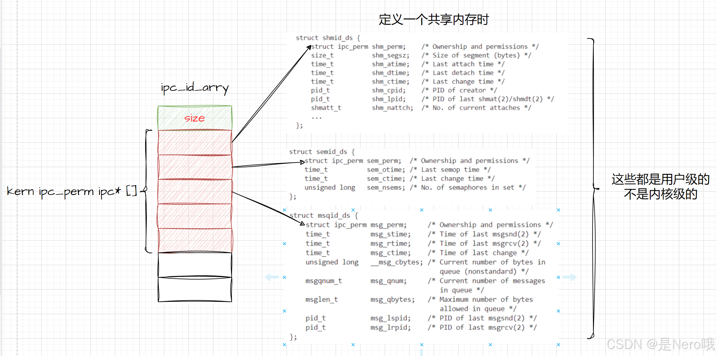Click the msg_qbytes; field text
The image size is (716, 356).
coord(392,299)
